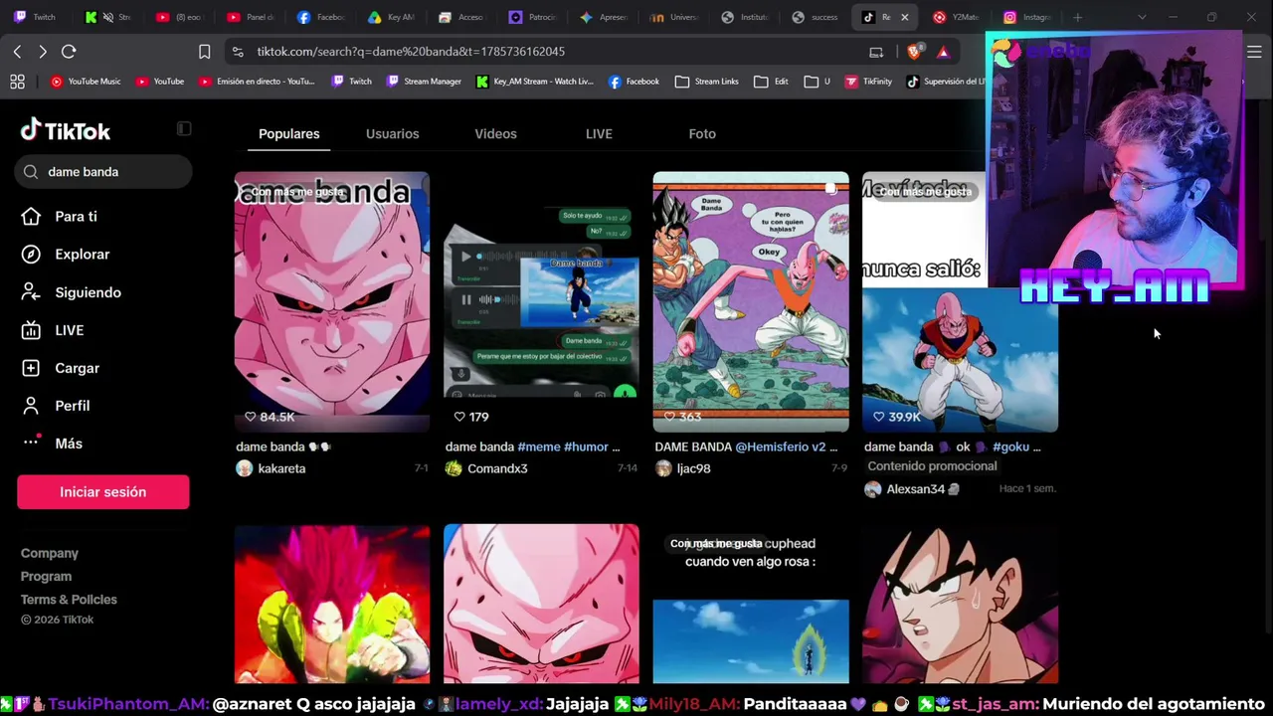The image size is (1273, 716).
Task: Click the Brave Rewards triangle icon
Action: (943, 52)
